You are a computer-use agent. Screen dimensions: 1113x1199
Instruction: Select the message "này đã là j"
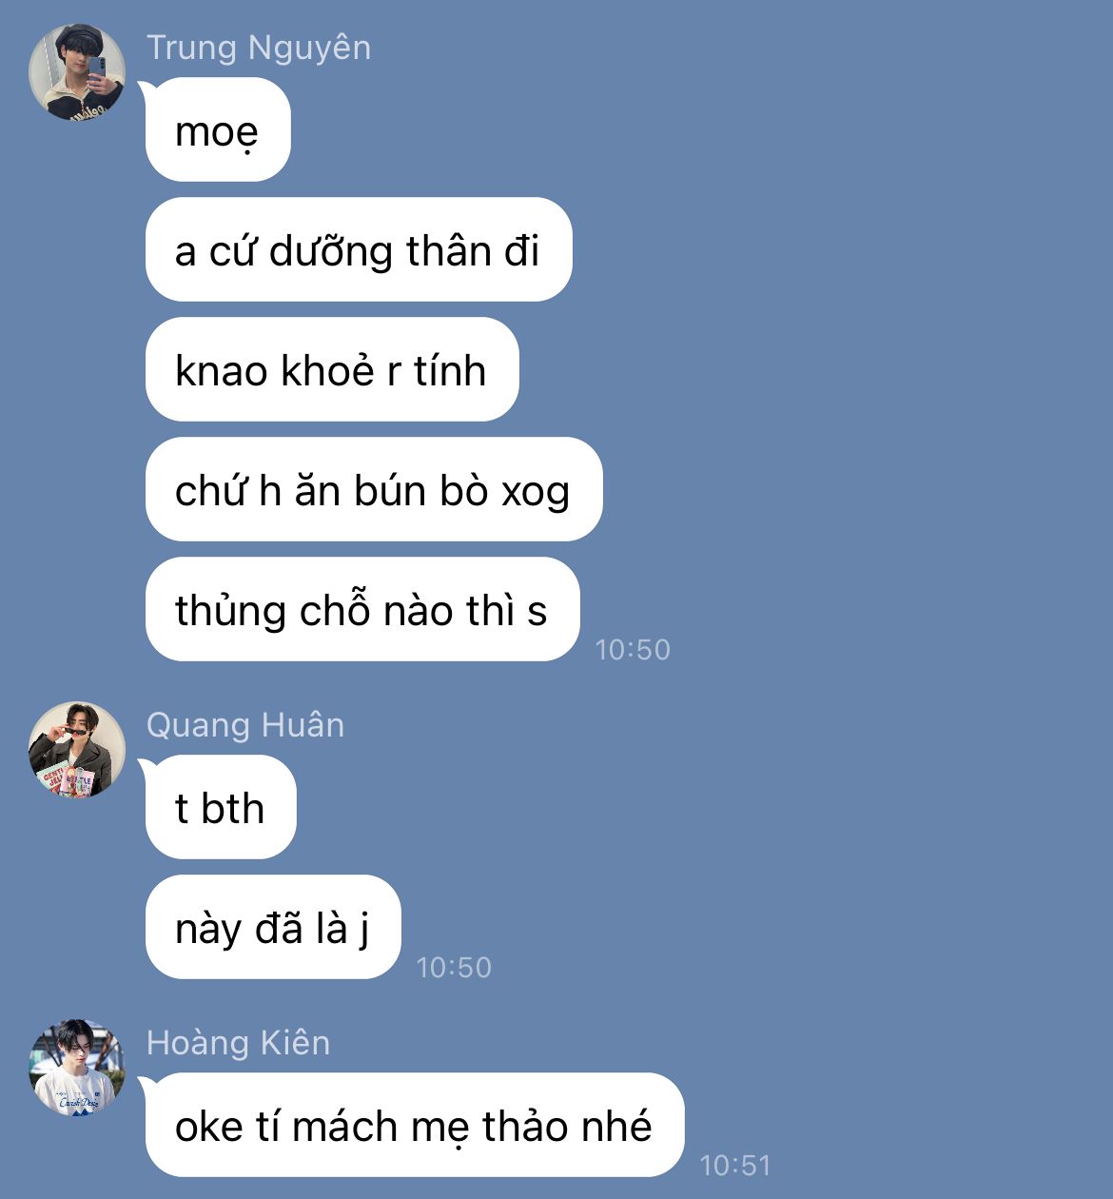pos(273,928)
